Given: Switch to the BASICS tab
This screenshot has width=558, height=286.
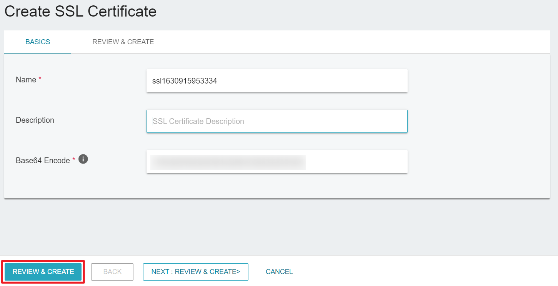Looking at the screenshot, I should pyautogui.click(x=38, y=42).
